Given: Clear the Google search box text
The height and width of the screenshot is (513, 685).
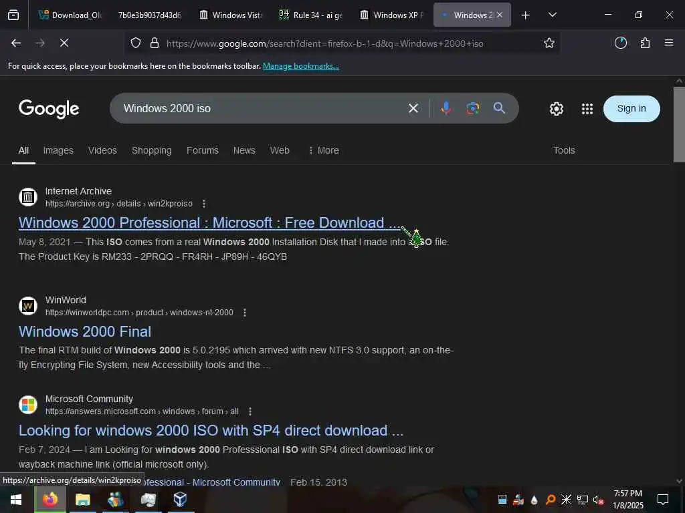Looking at the screenshot, I should (x=413, y=108).
